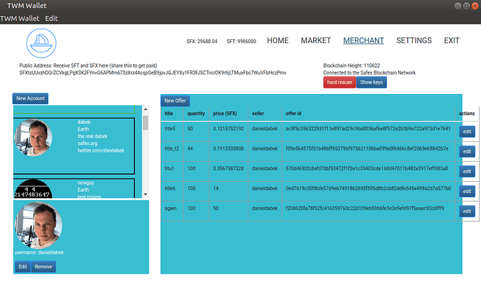
Task: Click offer id starting 570d4692fc8a
Action: [x=367, y=169]
